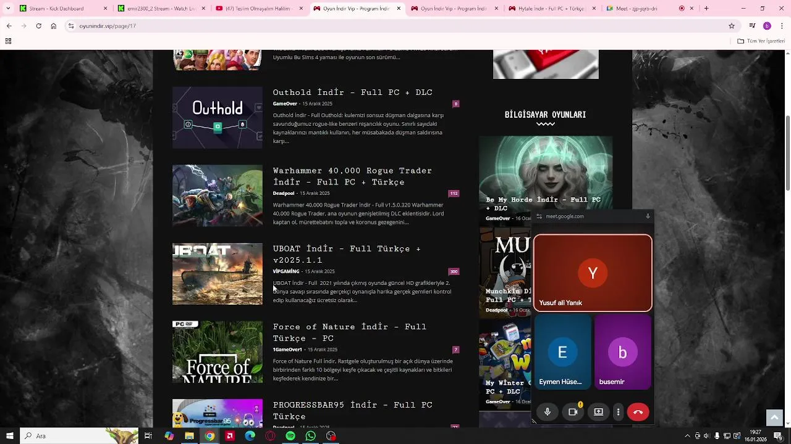Select Yusuf ali Yanık's participant tile
The image size is (791, 444).
pos(593,273)
